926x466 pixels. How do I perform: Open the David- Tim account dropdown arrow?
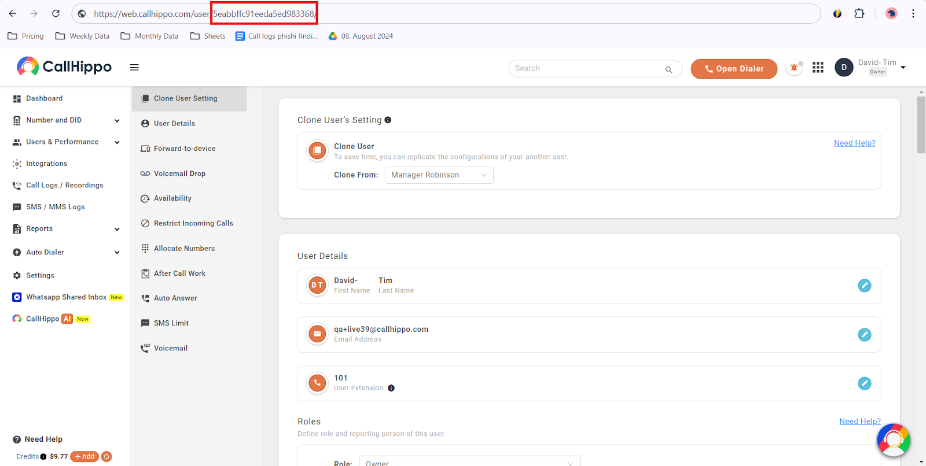[x=903, y=68]
